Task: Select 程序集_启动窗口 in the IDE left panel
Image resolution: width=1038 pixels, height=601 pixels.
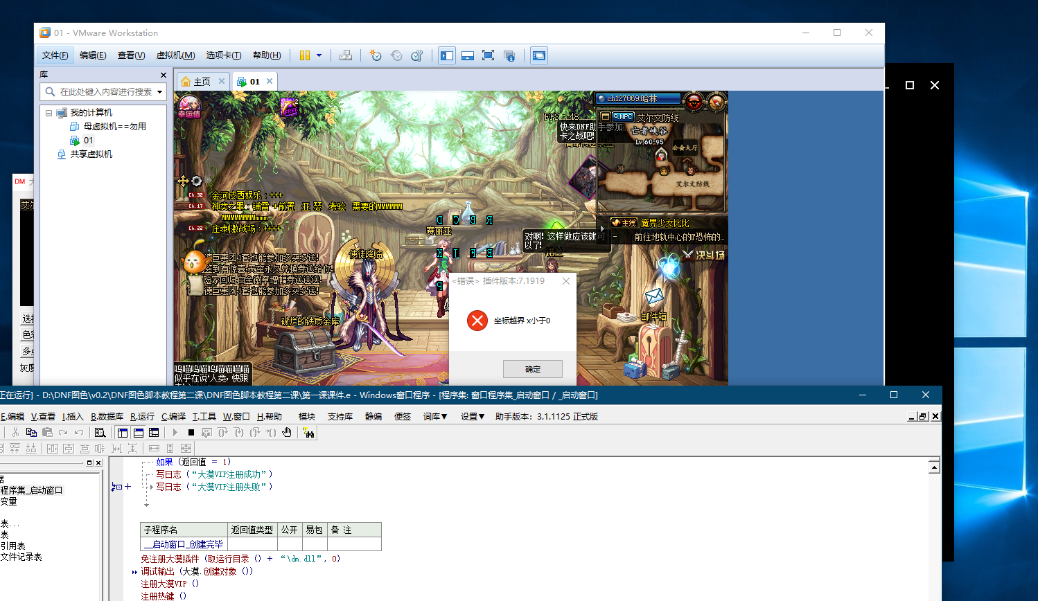Action: coord(31,490)
